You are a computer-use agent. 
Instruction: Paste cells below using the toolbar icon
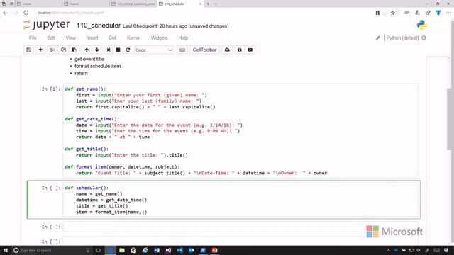coord(74,50)
